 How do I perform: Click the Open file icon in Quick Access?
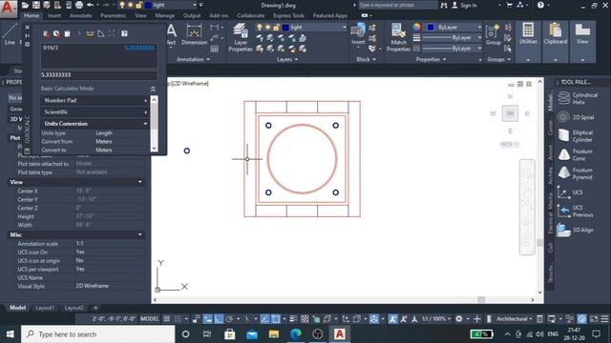point(26,5)
